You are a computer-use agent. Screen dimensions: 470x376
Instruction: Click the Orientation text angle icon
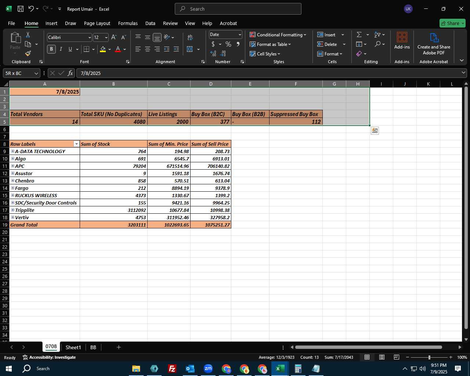click(167, 37)
